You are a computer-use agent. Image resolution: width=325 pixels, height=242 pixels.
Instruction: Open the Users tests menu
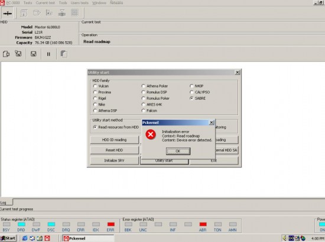coord(79,3)
